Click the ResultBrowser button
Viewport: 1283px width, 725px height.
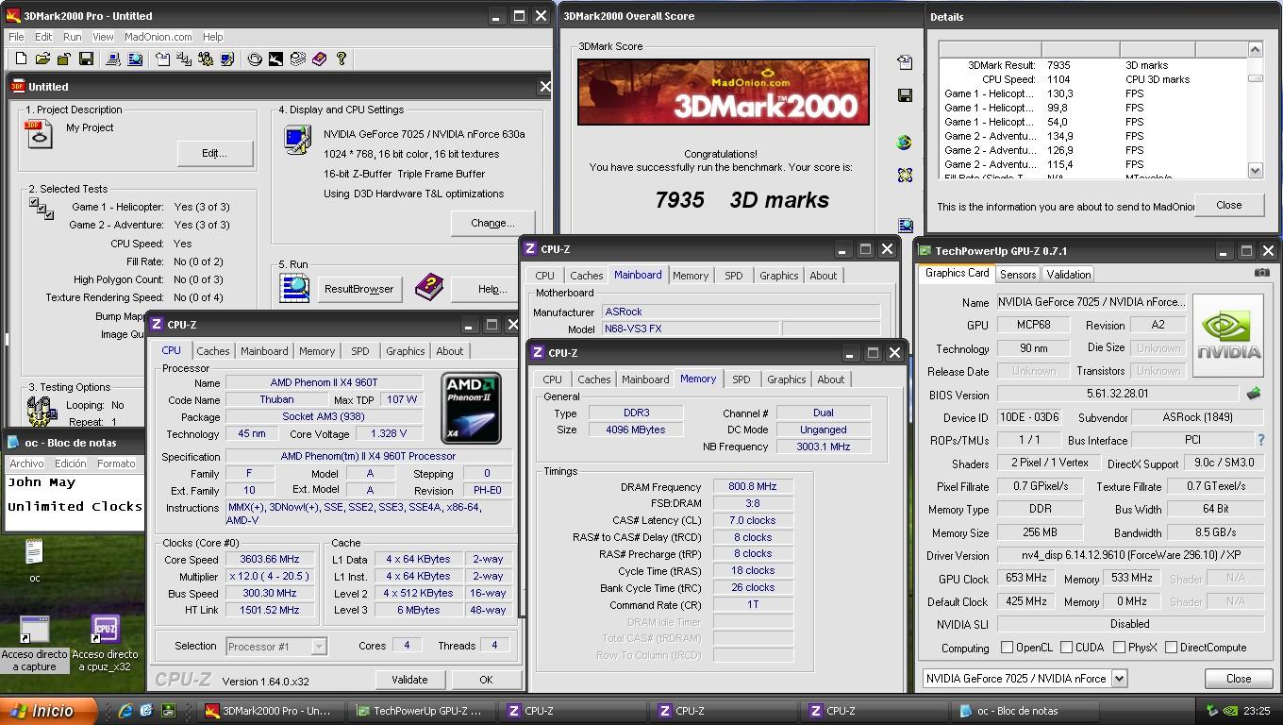click(x=358, y=289)
